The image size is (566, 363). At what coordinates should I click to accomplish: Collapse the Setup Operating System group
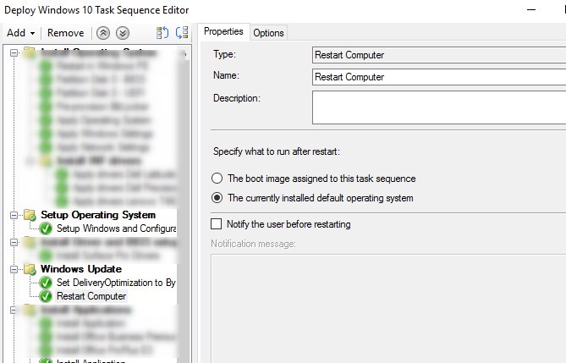click(x=14, y=215)
